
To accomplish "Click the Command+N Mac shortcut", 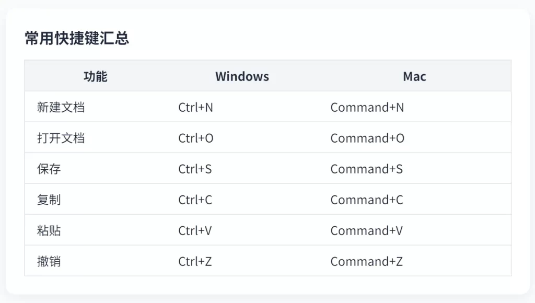I will (367, 108).
